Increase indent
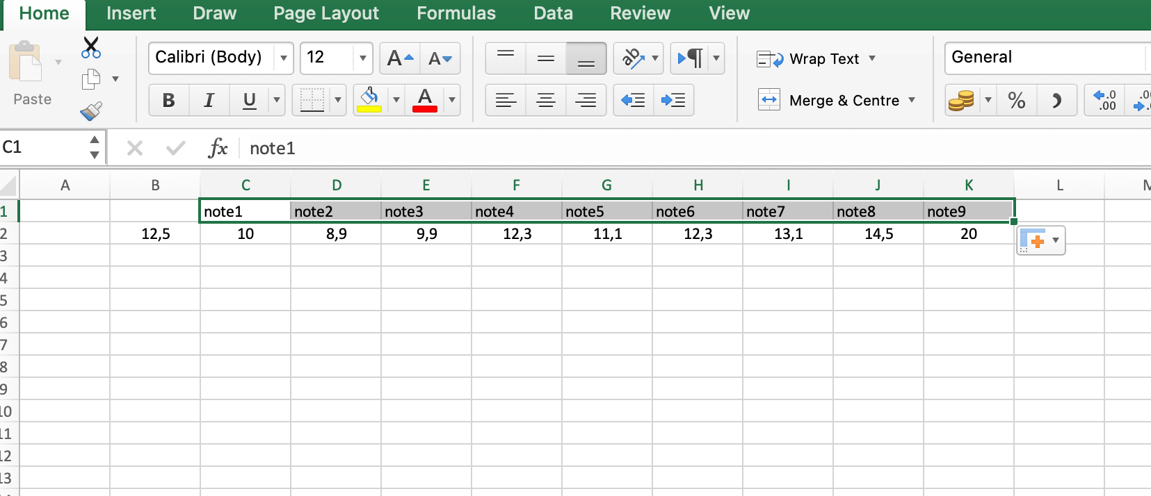Screen dimensions: 1151x496 (673, 100)
